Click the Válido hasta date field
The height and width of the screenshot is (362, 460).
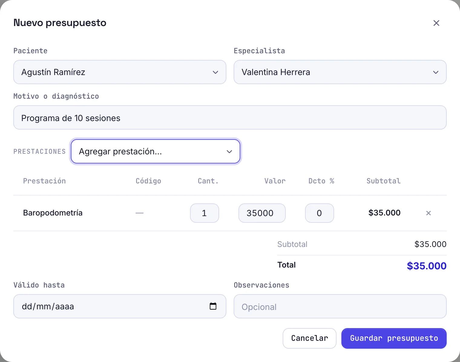(x=120, y=306)
